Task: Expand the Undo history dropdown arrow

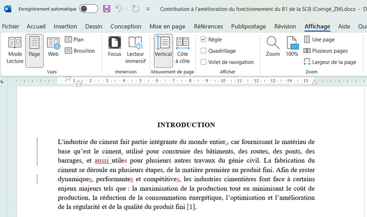Action: coord(126,9)
